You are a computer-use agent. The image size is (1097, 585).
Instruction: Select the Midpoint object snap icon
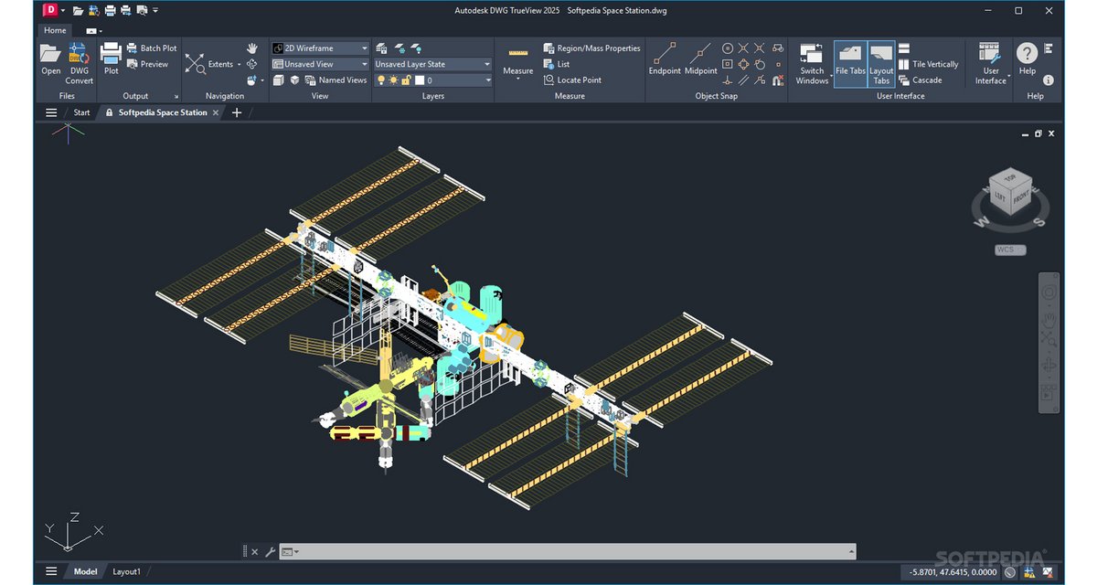pyautogui.click(x=700, y=55)
